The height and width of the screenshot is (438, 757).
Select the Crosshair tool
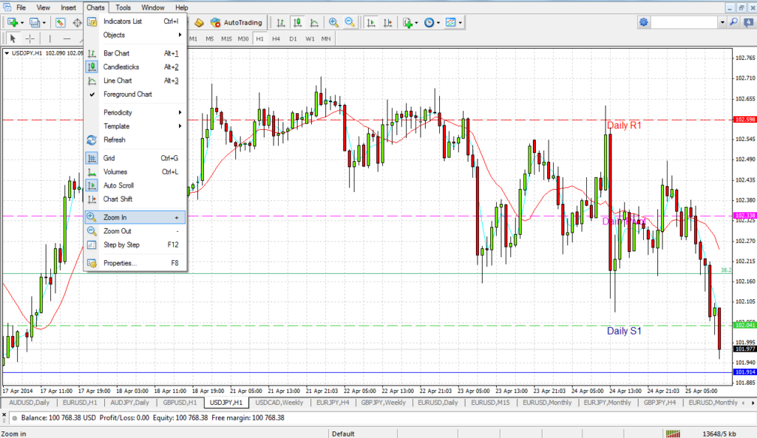coord(30,38)
